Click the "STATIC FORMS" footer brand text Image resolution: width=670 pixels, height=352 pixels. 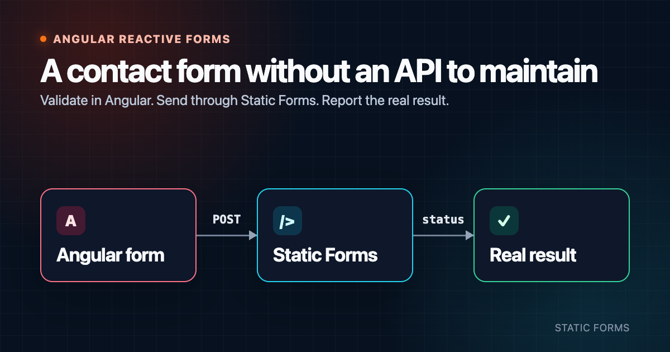592,328
